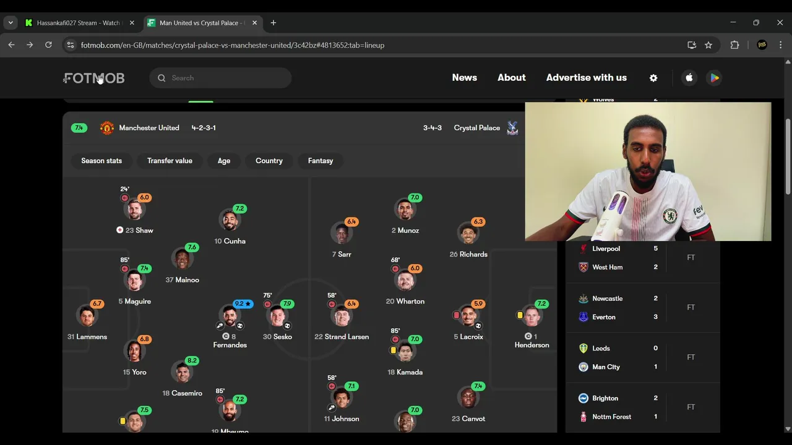Open Newcastle vs Everton result
This screenshot has width=792, height=445.
tap(643, 308)
